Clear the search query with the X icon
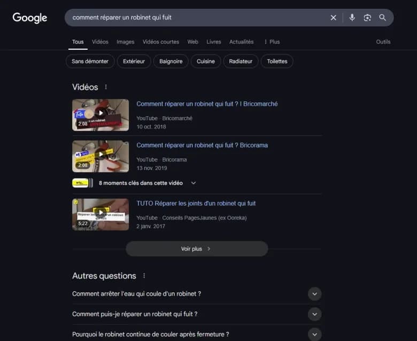Image resolution: width=417 pixels, height=341 pixels. pyautogui.click(x=333, y=18)
